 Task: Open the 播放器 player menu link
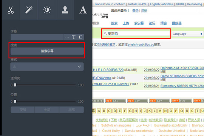point(177,23)
